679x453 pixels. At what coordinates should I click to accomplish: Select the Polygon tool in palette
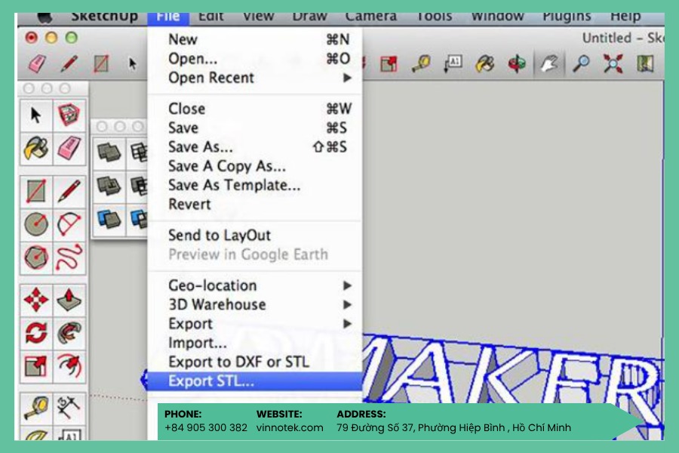point(36,257)
